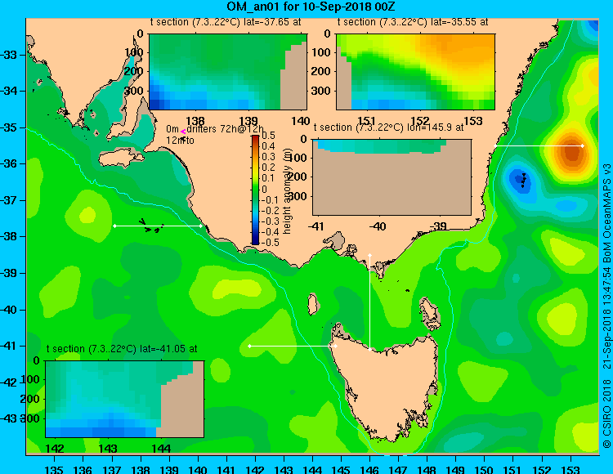Click the title 'OM_an01 for 10-Sep-2018 00Z'
Image resolution: width=613 pixels, height=474 pixels.
pos(311,7)
